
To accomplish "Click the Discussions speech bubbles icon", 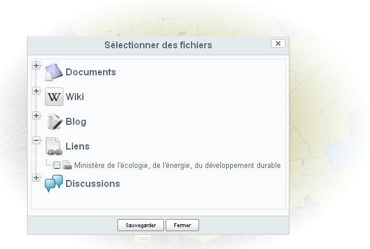I will (54, 183).
